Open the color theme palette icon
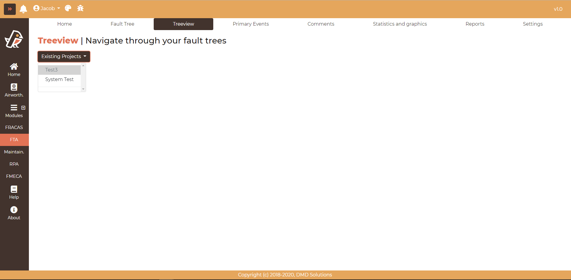The height and width of the screenshot is (280, 571). pyautogui.click(x=68, y=8)
